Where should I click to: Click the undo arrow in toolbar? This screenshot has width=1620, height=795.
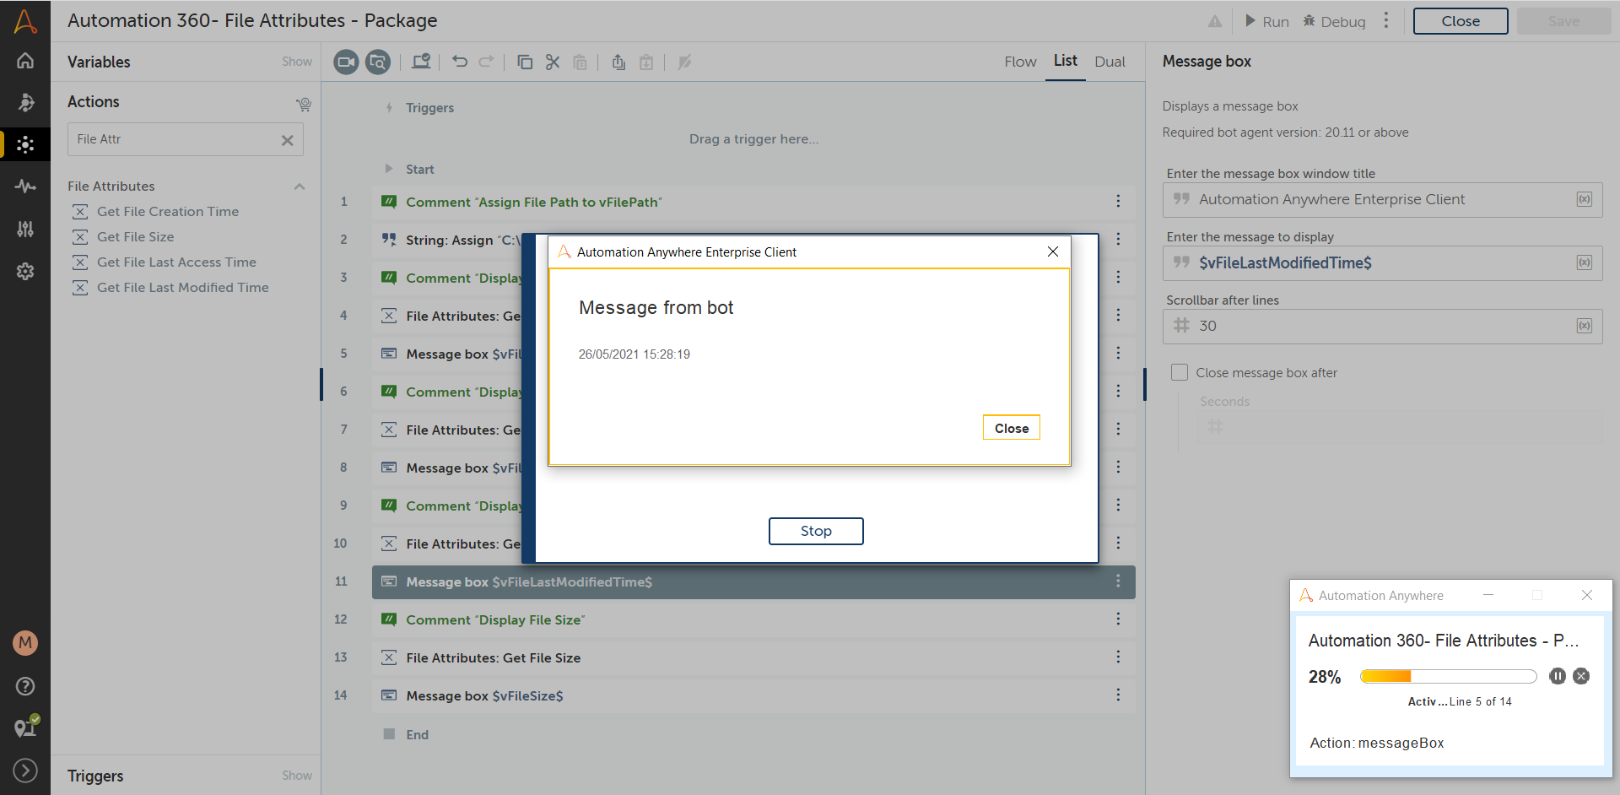(460, 62)
